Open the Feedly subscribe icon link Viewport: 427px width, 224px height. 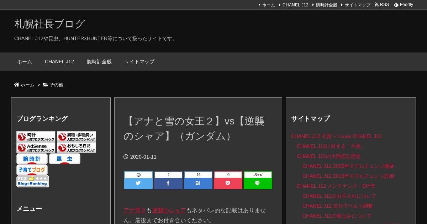point(396,5)
